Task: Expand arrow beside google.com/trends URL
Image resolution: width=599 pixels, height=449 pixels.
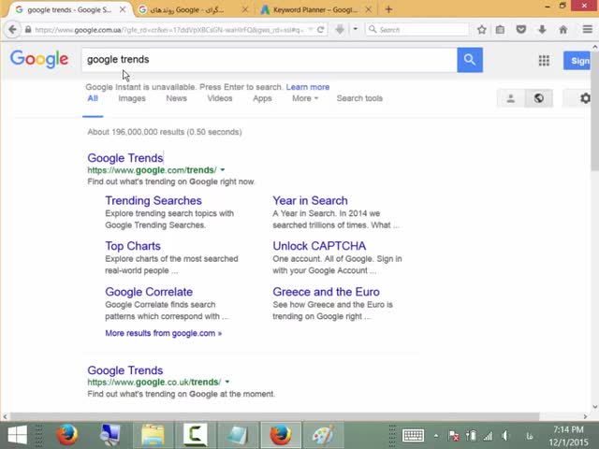Action: click(223, 170)
